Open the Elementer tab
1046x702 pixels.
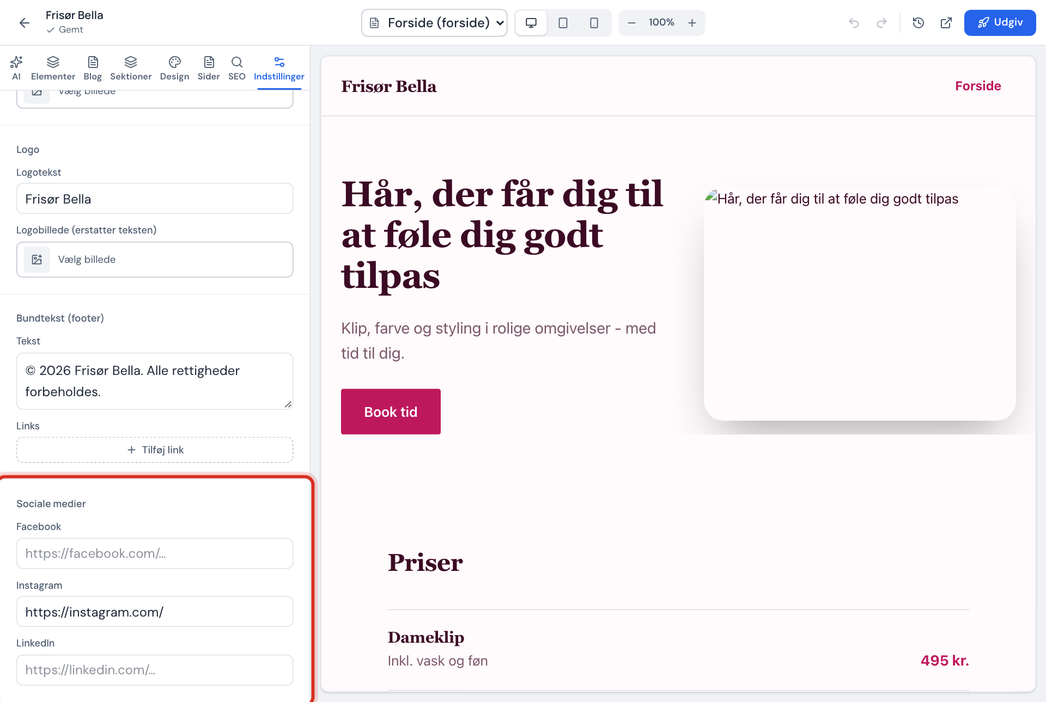click(x=53, y=68)
